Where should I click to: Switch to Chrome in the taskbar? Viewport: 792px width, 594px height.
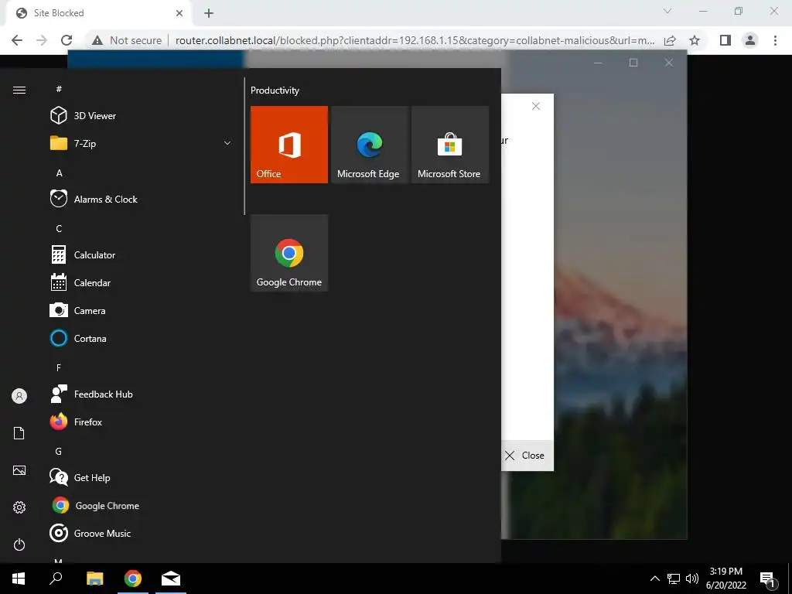pyautogui.click(x=133, y=579)
